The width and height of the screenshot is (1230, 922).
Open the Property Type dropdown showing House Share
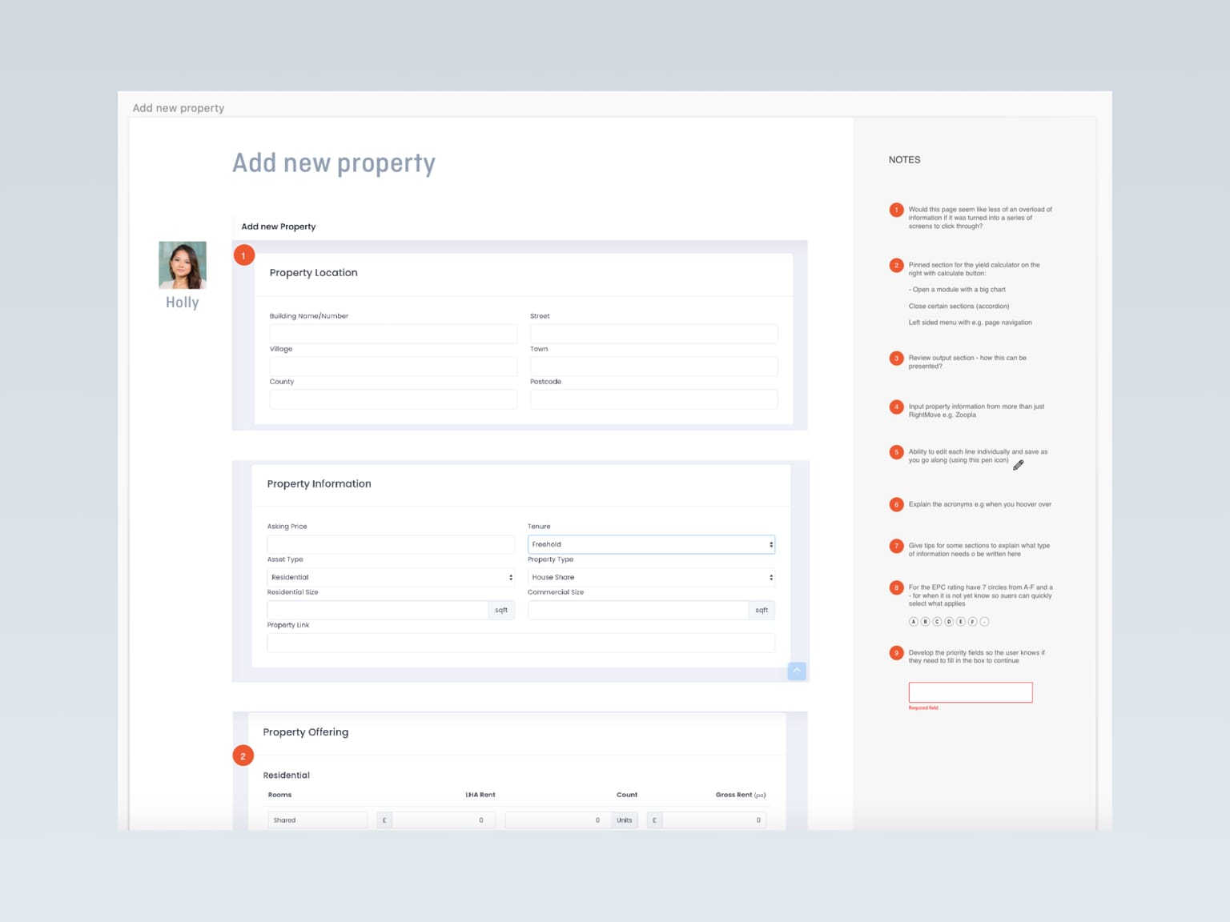tap(650, 577)
